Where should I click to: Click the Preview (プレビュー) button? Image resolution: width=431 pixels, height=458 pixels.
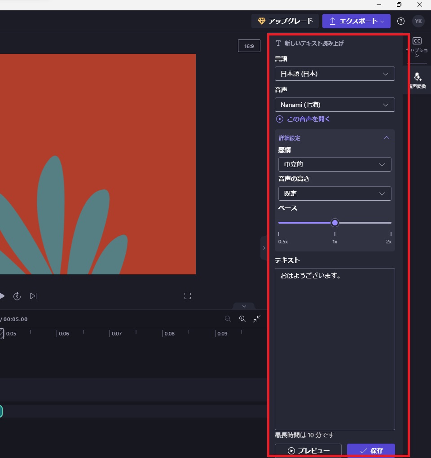[x=308, y=450]
